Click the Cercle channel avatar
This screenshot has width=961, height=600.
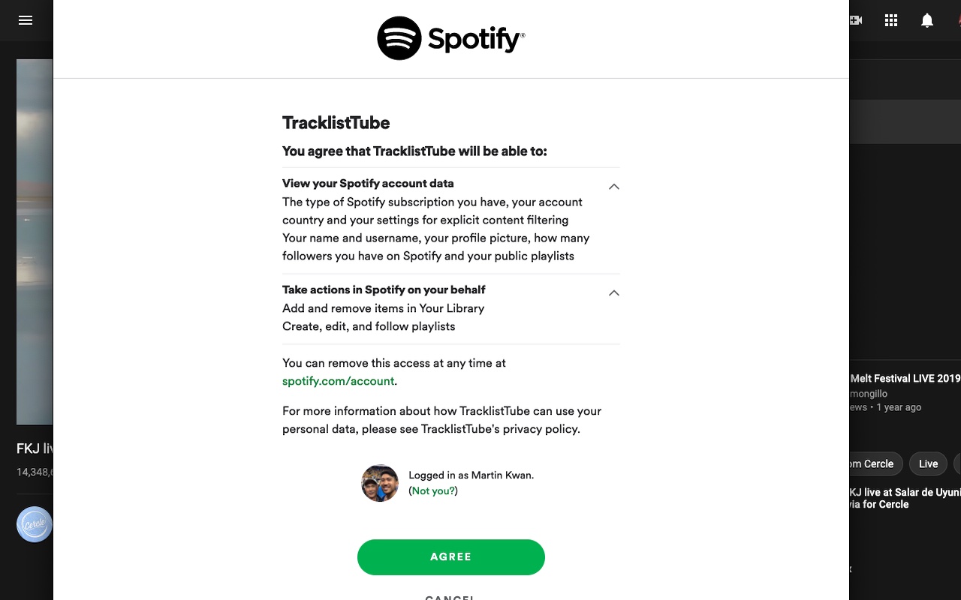pyautogui.click(x=35, y=524)
